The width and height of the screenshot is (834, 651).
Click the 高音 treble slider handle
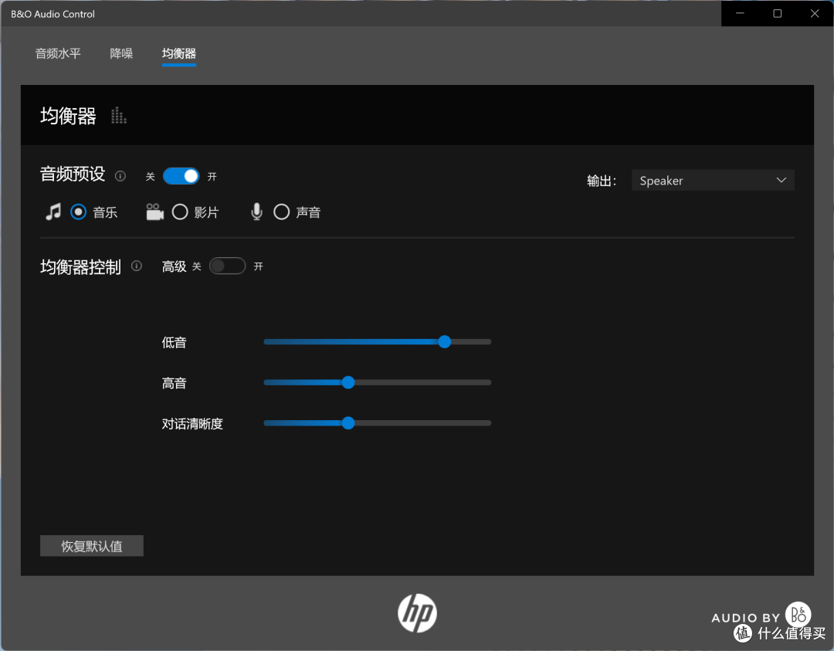348,382
